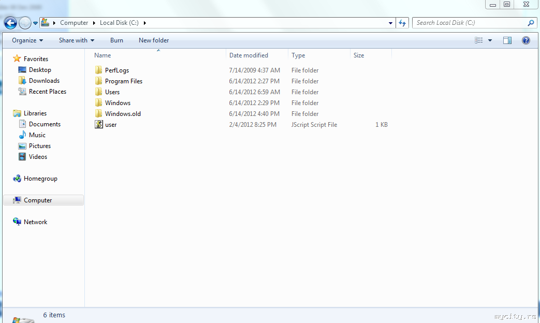Open Desktop in Favorites
This screenshot has width=540, height=323.
point(40,70)
